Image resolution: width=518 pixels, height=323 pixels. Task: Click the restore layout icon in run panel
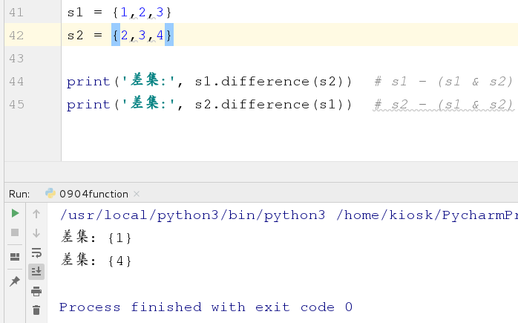[15, 257]
